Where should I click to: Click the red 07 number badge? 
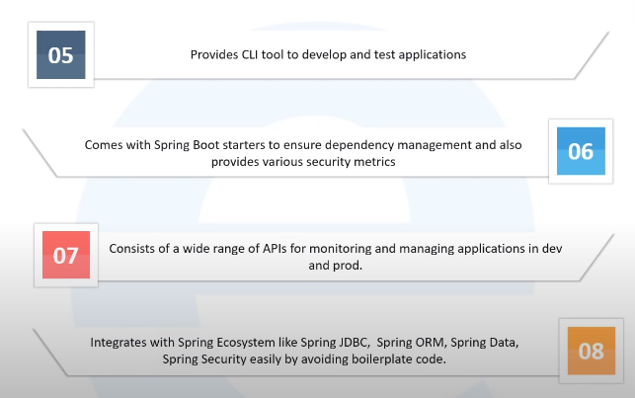click(65, 254)
